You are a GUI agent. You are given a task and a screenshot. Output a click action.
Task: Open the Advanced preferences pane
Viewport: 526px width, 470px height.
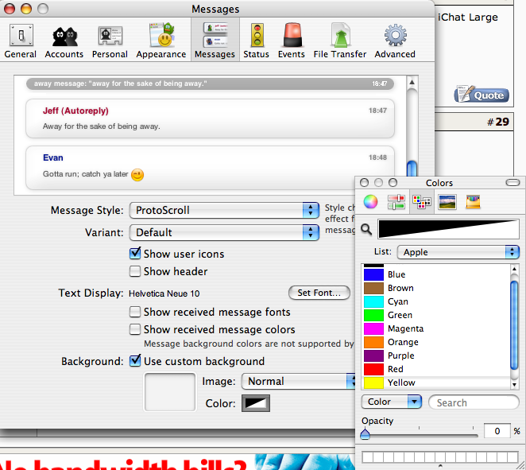pos(395,41)
